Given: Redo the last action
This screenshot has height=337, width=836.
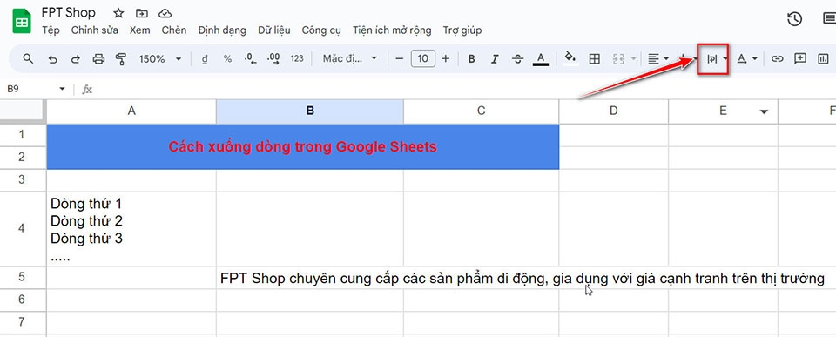Looking at the screenshot, I should (x=76, y=59).
